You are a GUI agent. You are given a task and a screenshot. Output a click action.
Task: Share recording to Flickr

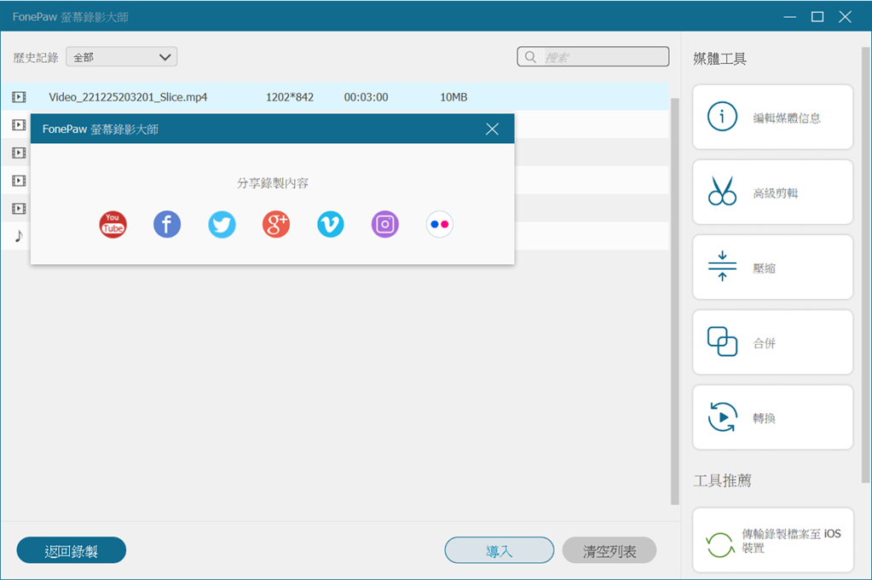coord(439,225)
